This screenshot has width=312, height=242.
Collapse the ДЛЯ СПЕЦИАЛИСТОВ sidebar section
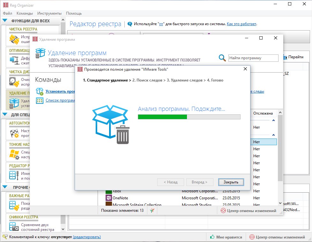click(x=5, y=114)
